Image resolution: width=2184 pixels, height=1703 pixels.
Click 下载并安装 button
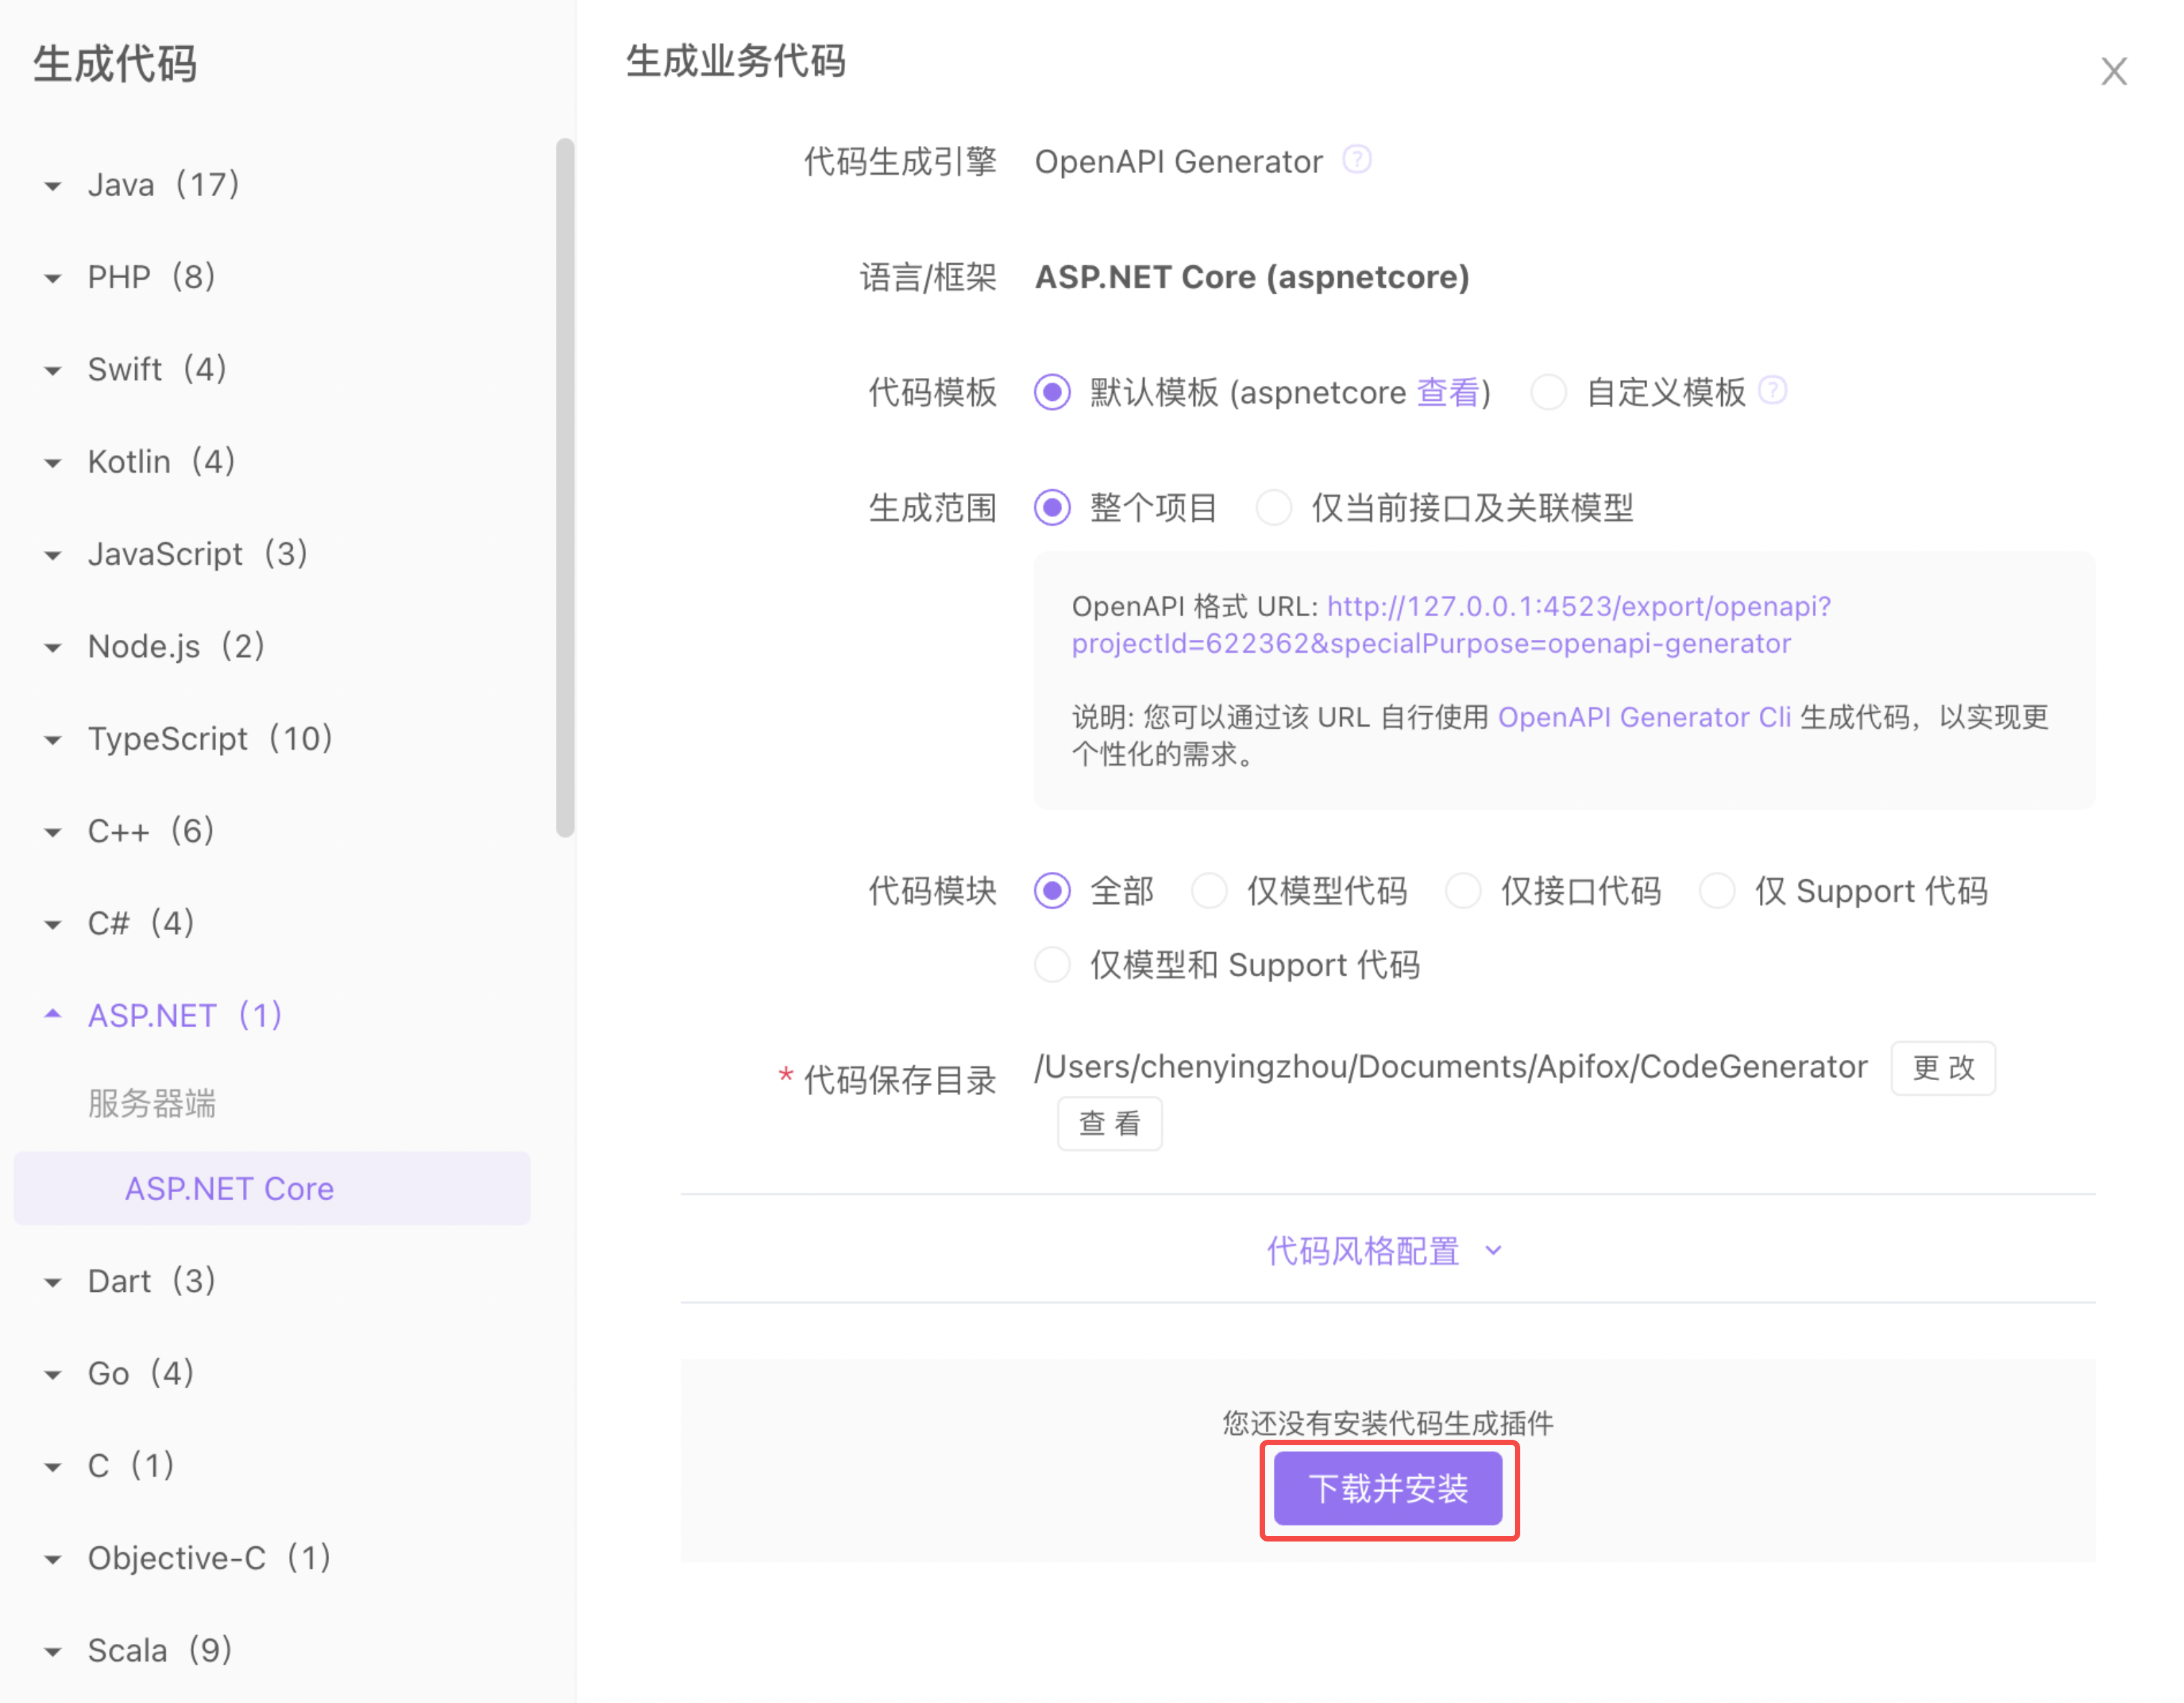[1388, 1489]
